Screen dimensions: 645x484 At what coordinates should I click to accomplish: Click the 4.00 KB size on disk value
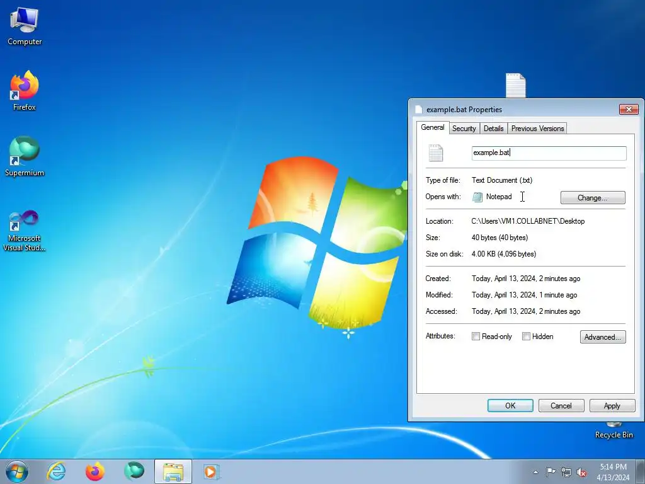pos(504,254)
